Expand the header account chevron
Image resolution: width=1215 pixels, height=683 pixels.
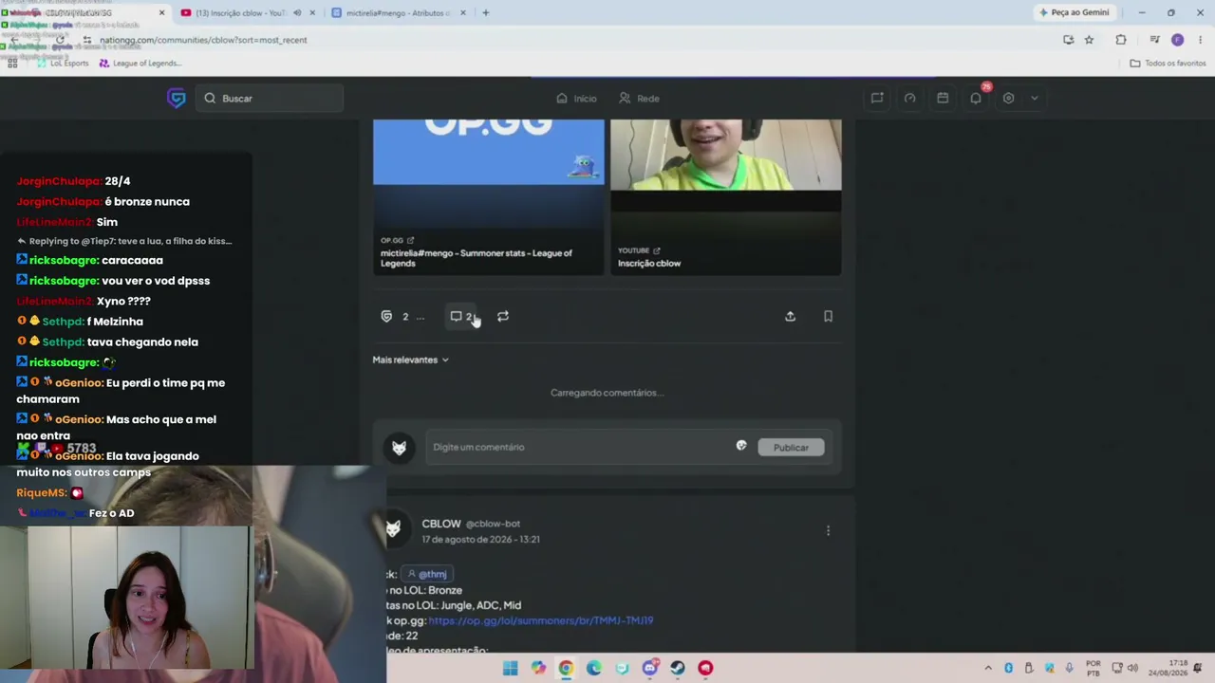point(1035,98)
